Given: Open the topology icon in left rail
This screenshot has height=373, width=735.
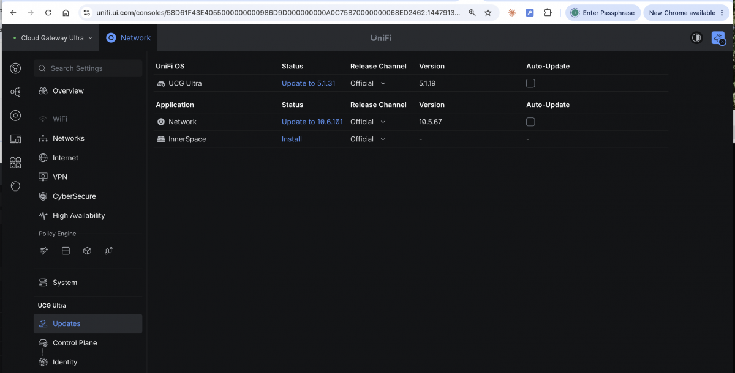Looking at the screenshot, I should [x=15, y=92].
